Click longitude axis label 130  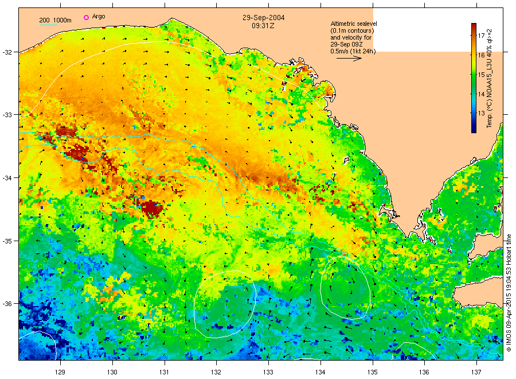point(112,372)
